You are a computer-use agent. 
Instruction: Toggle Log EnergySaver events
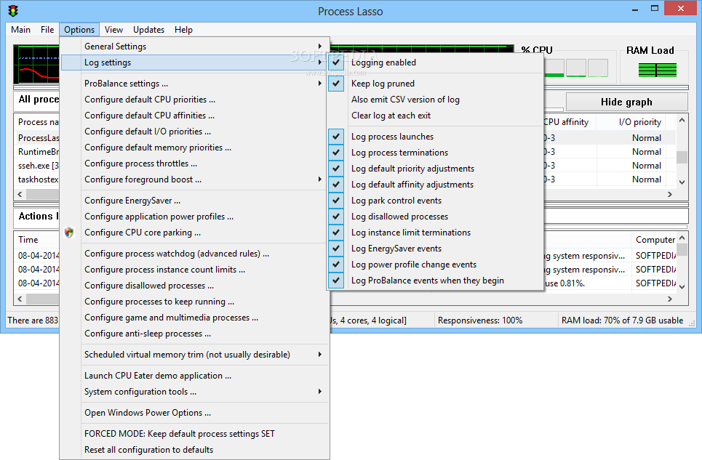click(x=336, y=249)
